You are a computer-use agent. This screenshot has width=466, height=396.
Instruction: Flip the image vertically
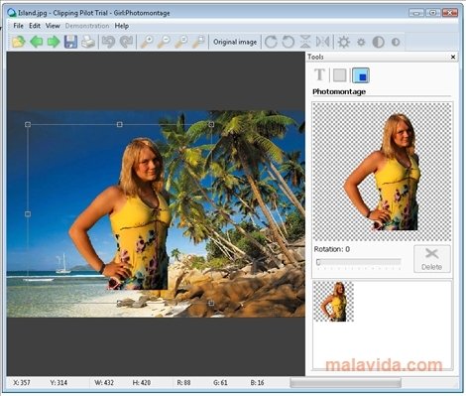tap(305, 42)
